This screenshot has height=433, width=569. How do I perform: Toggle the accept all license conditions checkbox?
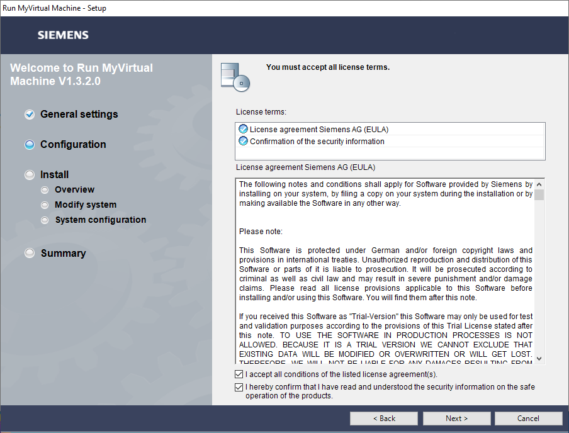pos(239,374)
